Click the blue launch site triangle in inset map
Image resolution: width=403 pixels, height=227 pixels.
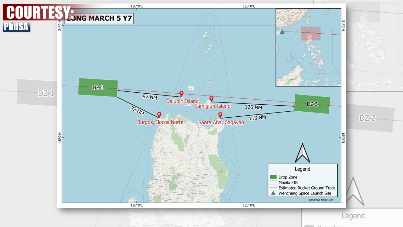(x=282, y=32)
